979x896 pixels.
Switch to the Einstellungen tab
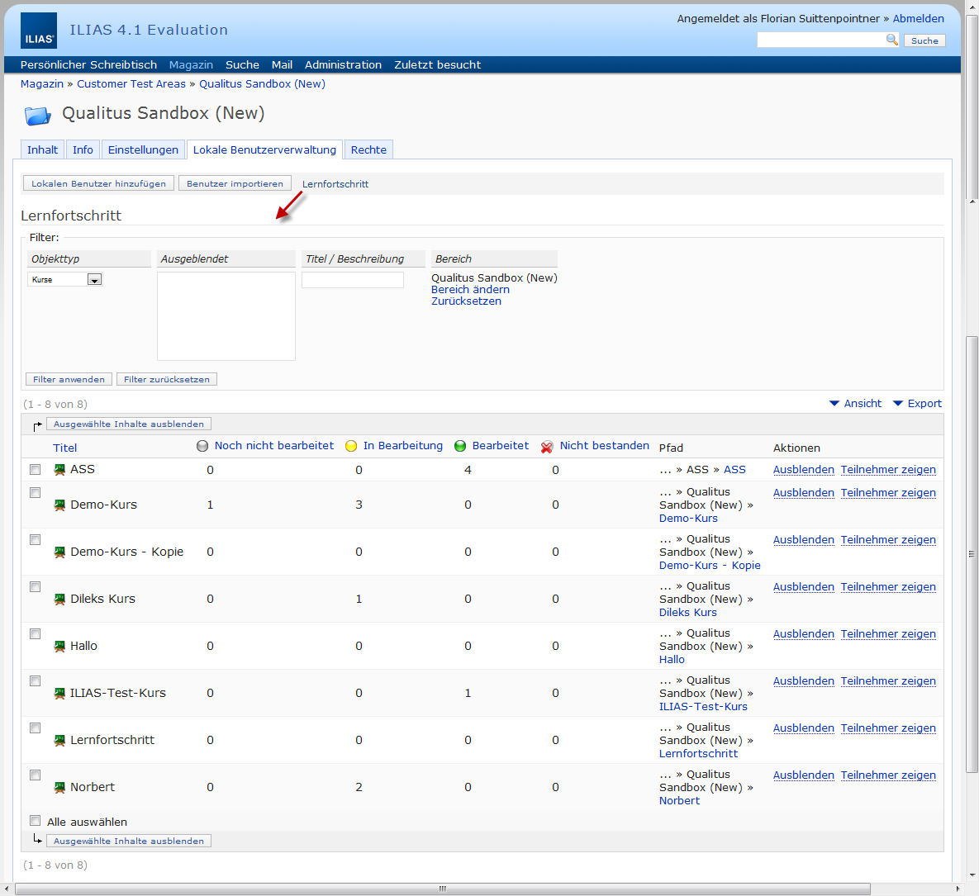pyautogui.click(x=143, y=150)
